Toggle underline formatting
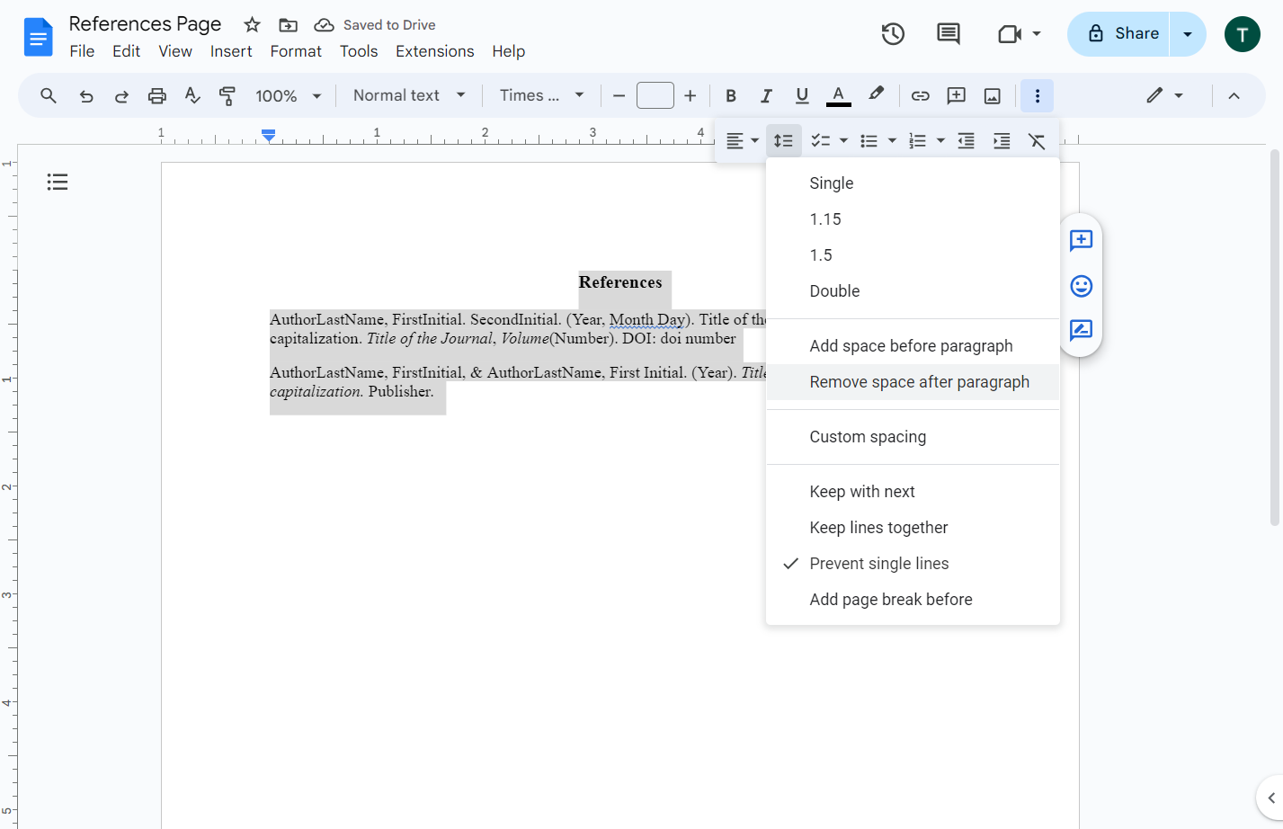 click(802, 95)
